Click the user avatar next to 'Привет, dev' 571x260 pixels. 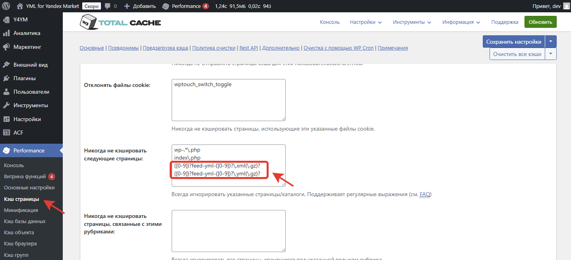coord(566,6)
